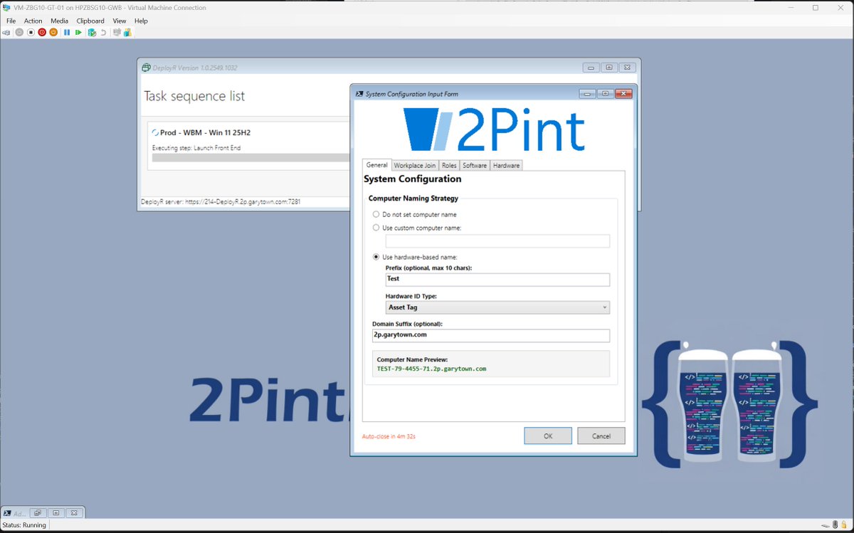Screen dimensions: 854x533
Task: Click the DeployR server URL text
Action: [221, 201]
